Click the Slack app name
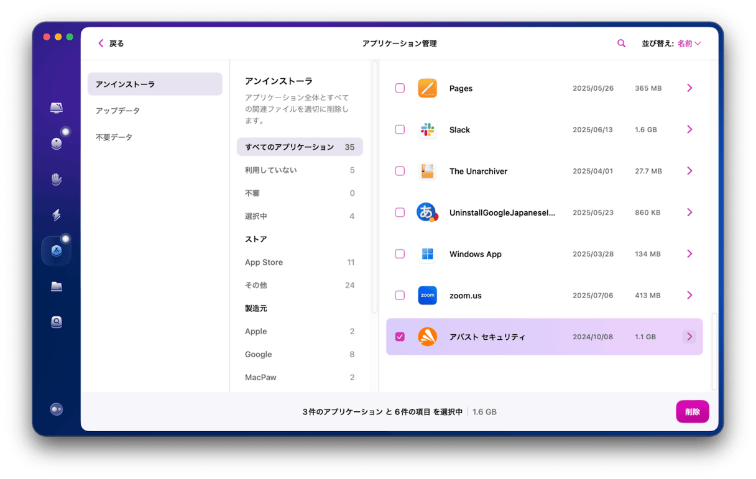 tap(459, 130)
